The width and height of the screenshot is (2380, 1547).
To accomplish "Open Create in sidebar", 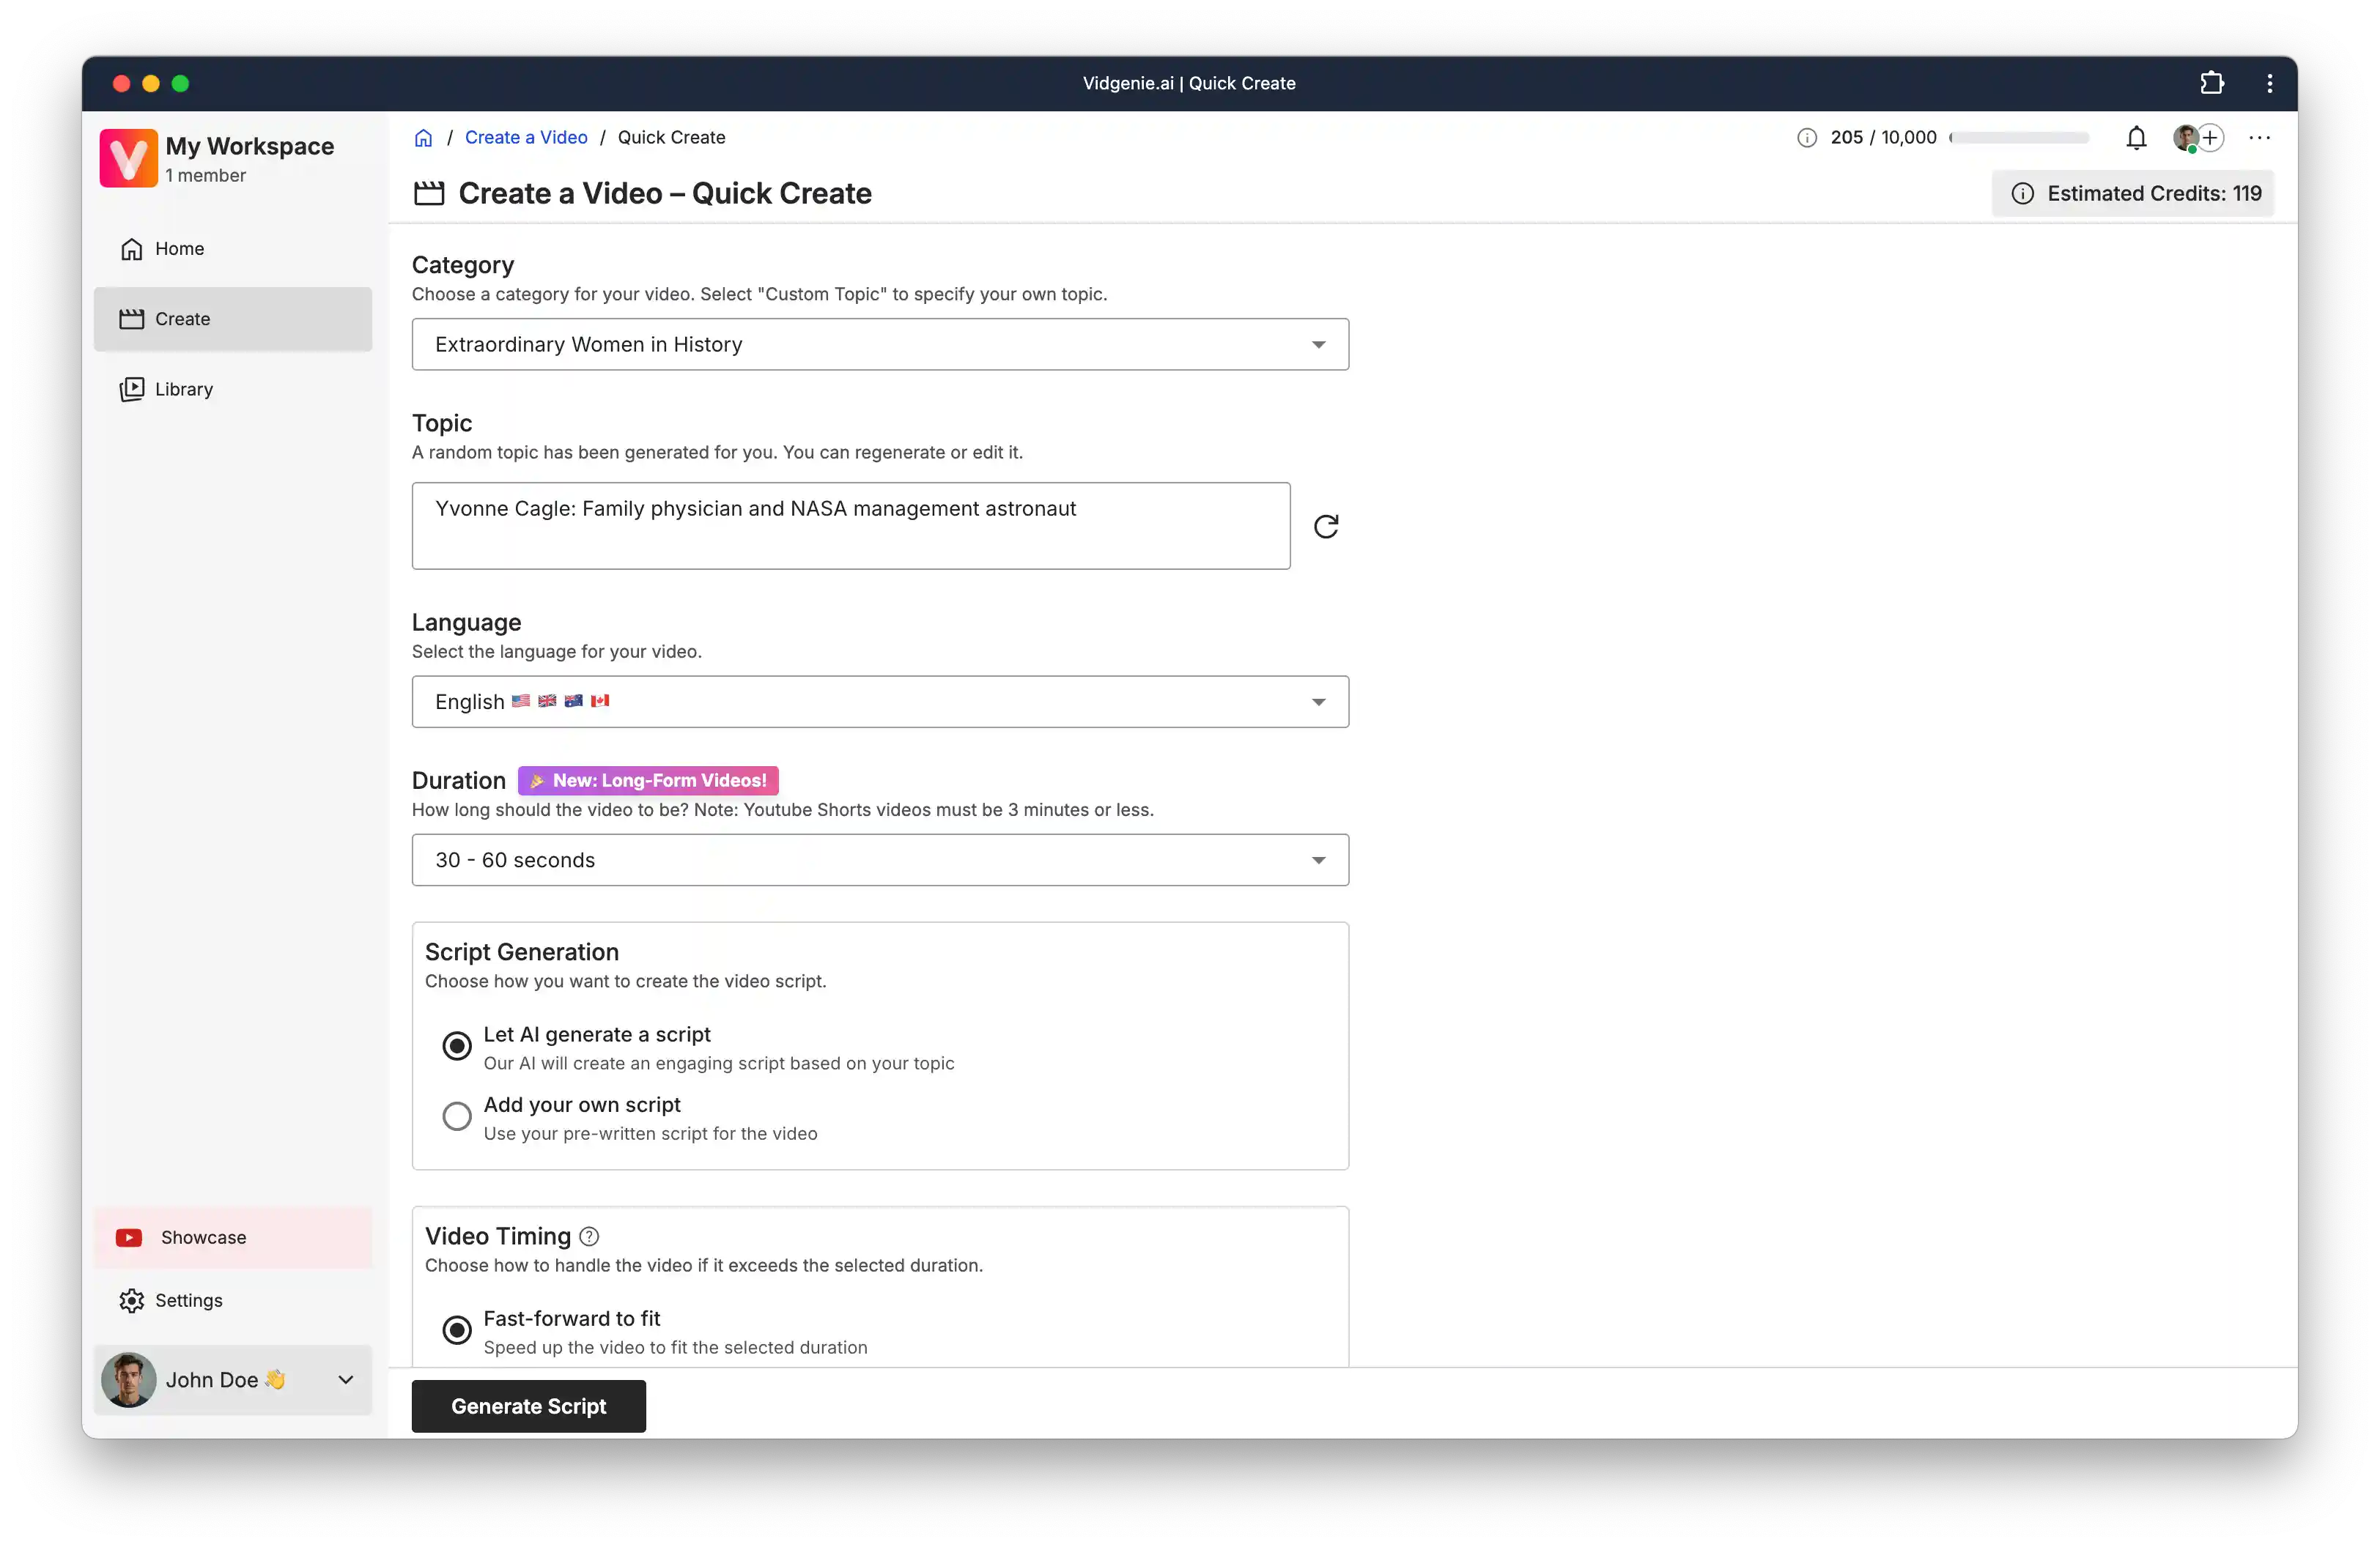I will pos(233,319).
